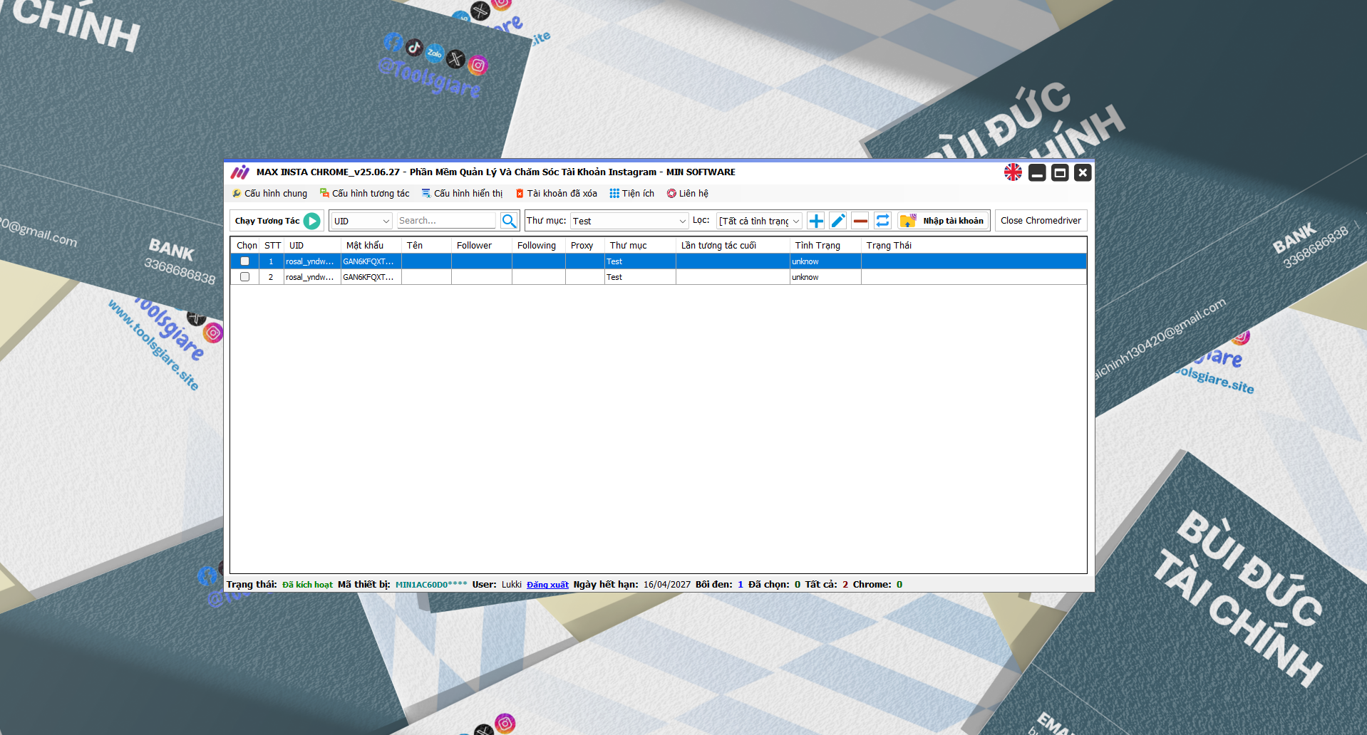Click the Đăng xuất logout link
The image size is (1367, 735).
tap(547, 585)
